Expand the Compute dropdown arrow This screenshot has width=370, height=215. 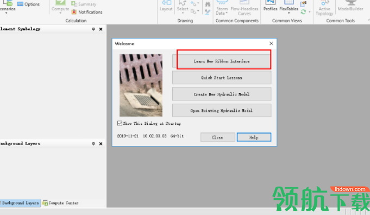click(60, 13)
